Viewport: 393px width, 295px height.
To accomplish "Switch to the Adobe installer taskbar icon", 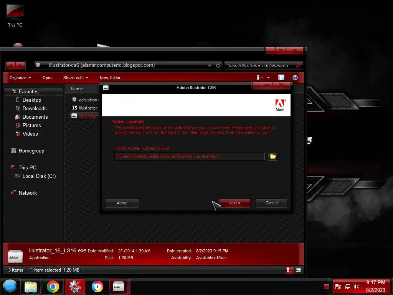I will point(119,287).
